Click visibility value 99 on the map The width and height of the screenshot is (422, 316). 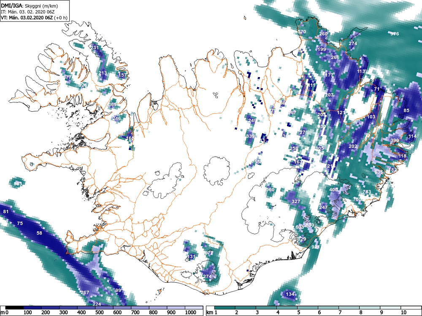click(x=118, y=290)
